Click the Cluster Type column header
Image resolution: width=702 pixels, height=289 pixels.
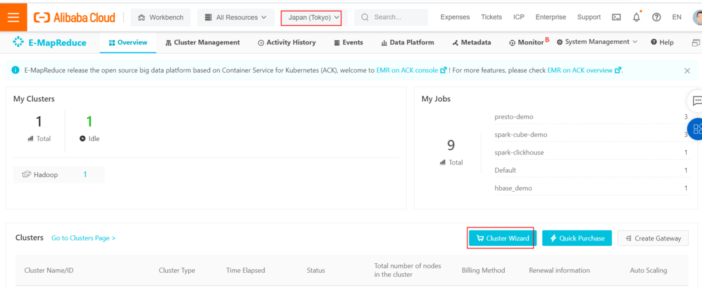pos(177,270)
